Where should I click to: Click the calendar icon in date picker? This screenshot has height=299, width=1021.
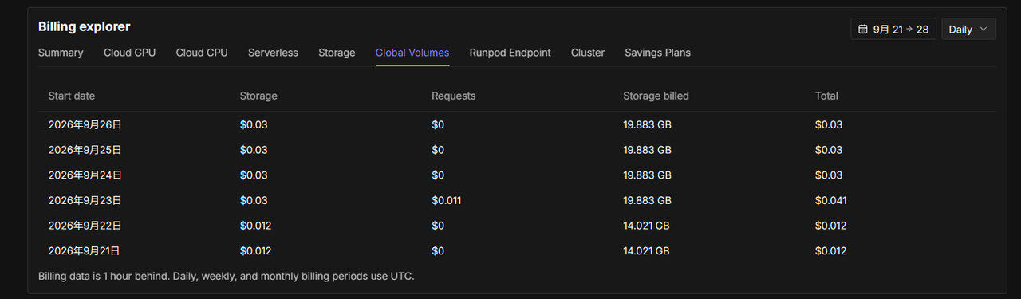click(862, 29)
